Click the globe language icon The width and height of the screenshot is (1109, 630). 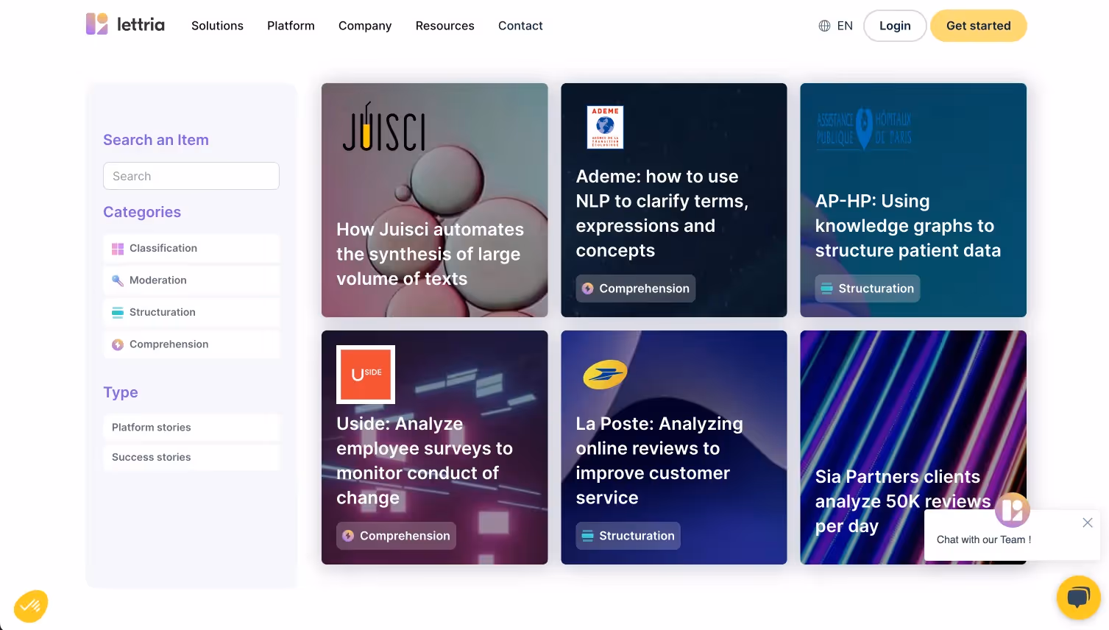tap(824, 26)
